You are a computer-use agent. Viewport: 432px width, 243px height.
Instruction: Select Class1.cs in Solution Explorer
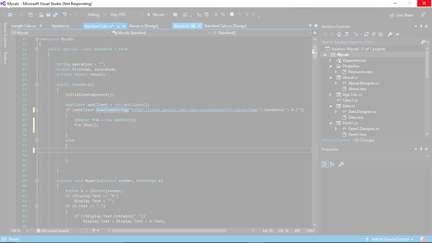coord(350,100)
